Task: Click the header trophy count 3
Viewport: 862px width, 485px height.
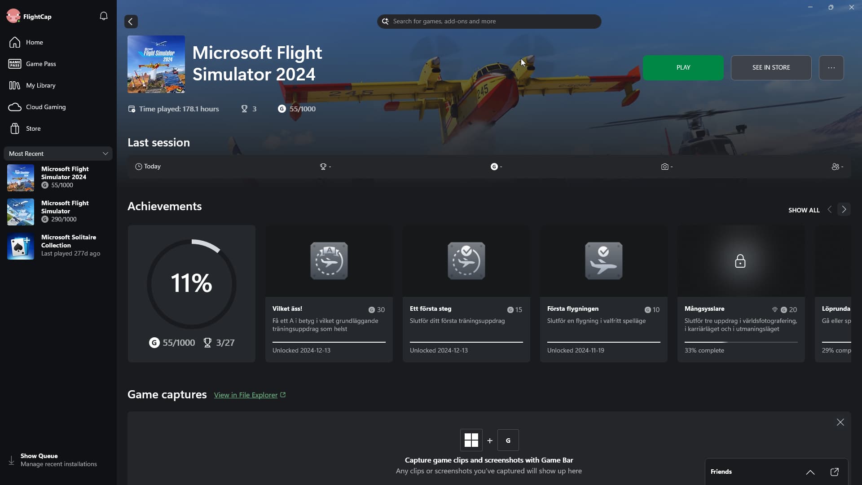Action: click(249, 109)
